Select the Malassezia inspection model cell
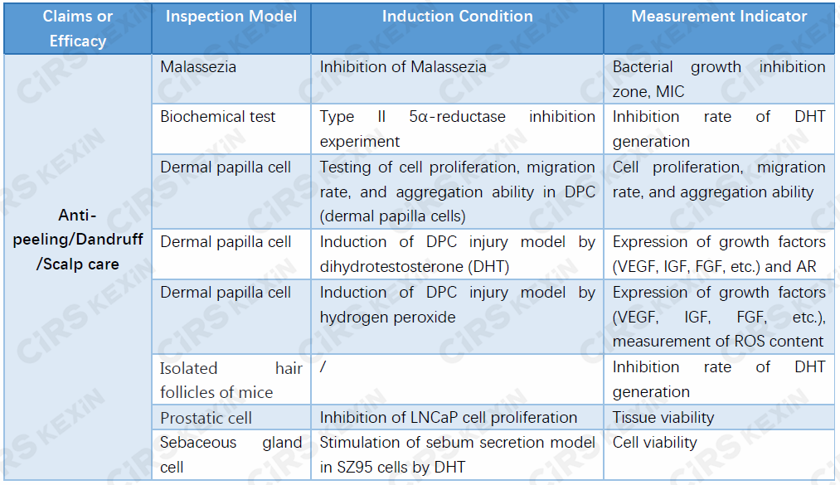Image resolution: width=840 pixels, height=485 pixels. coord(231,79)
